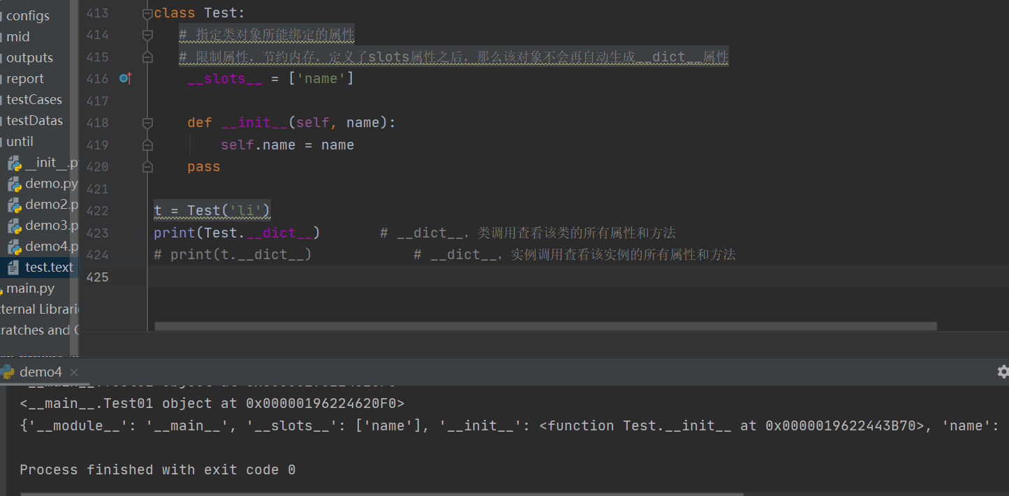Open demo4.py from the project tree
The image size is (1009, 496).
(x=52, y=247)
